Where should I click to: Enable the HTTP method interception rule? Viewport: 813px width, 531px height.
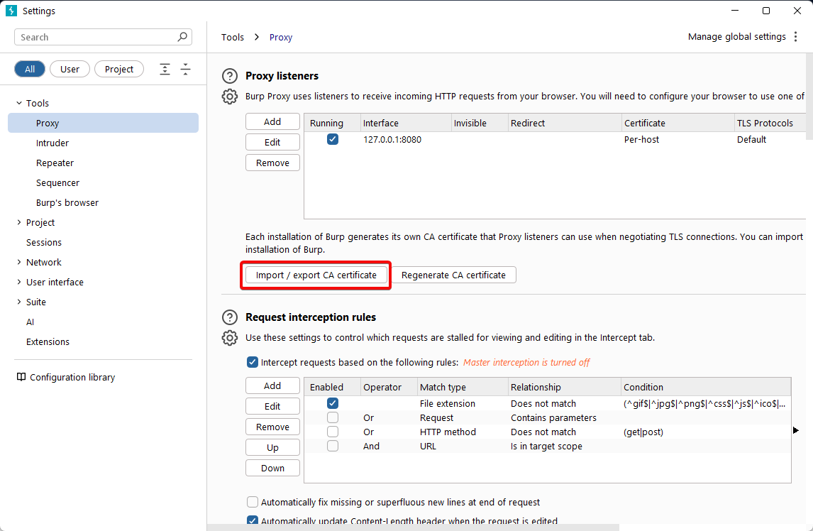click(333, 432)
